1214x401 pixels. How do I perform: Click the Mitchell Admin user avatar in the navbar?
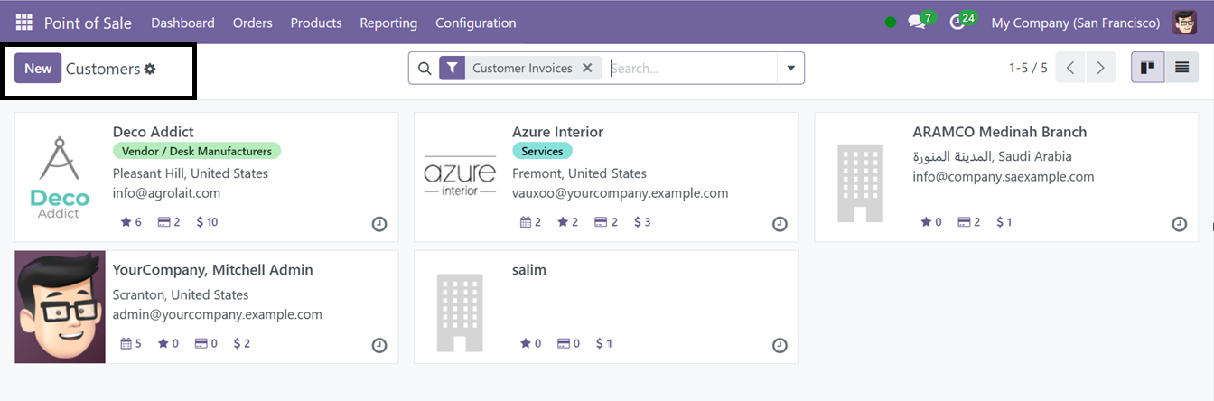(x=1184, y=23)
